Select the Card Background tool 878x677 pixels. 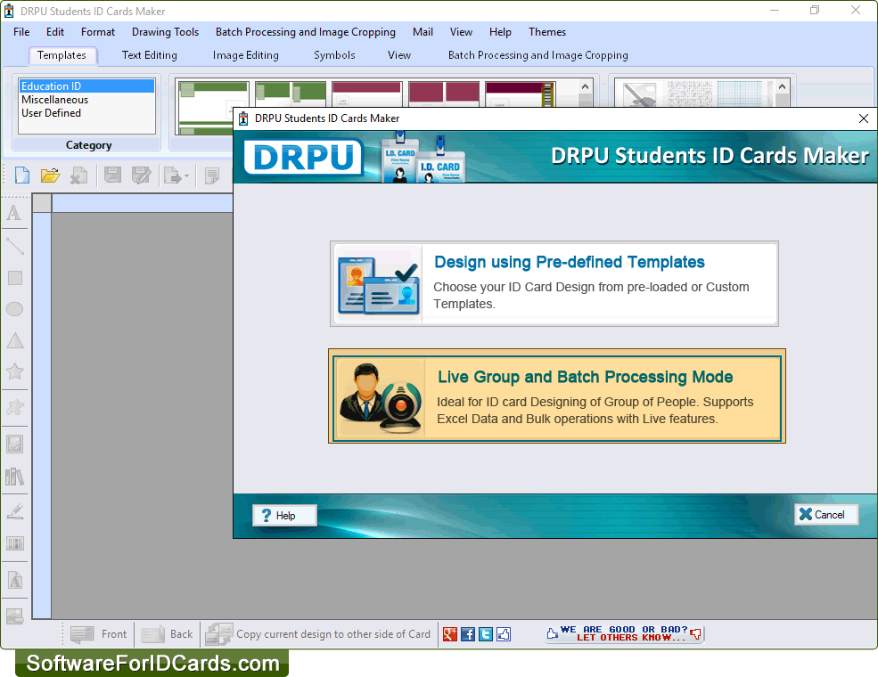[x=14, y=616]
